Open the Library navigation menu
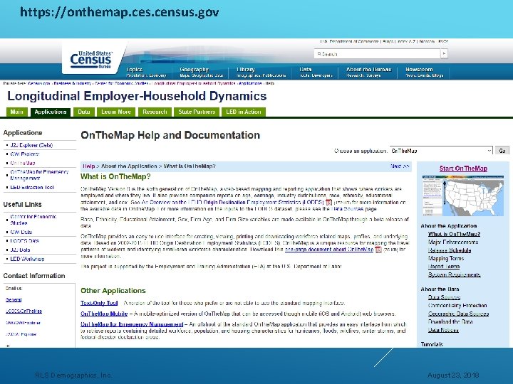The image size is (513, 384). (261, 72)
